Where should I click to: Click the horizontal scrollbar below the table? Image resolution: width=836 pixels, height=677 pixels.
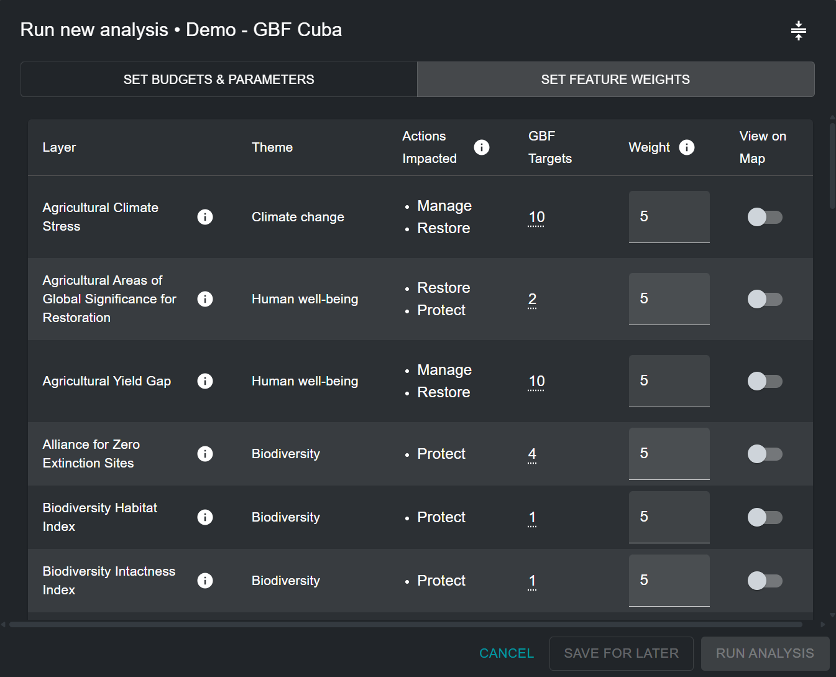coord(405,624)
